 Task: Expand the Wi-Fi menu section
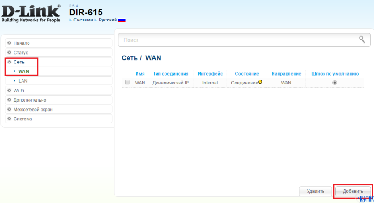[x=19, y=90]
